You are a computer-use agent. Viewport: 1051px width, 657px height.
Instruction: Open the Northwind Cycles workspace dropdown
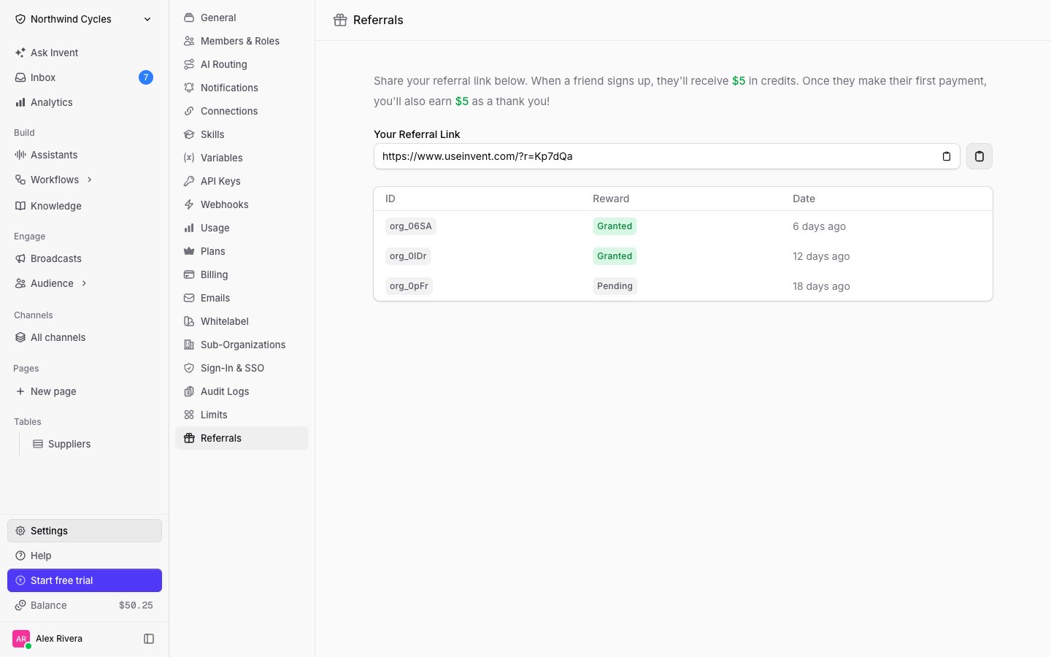(x=85, y=19)
